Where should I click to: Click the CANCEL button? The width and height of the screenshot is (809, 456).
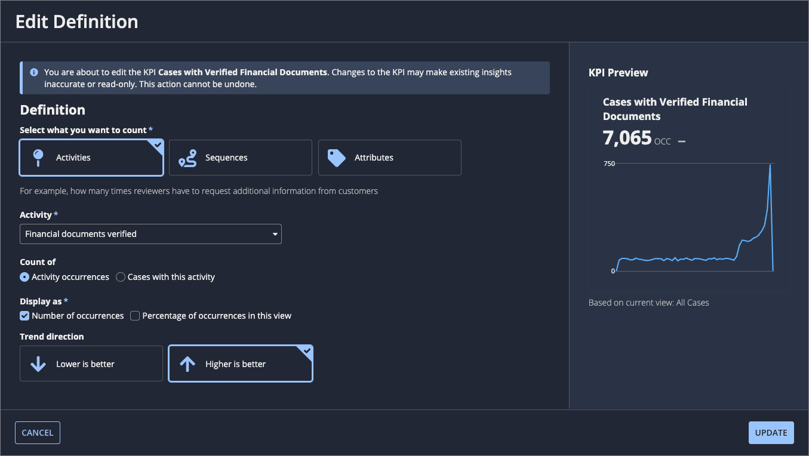38,433
